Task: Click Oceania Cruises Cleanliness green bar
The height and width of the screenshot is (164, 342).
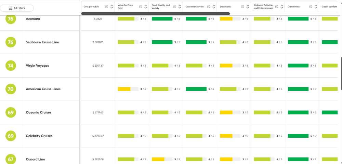Action: tap(298, 112)
